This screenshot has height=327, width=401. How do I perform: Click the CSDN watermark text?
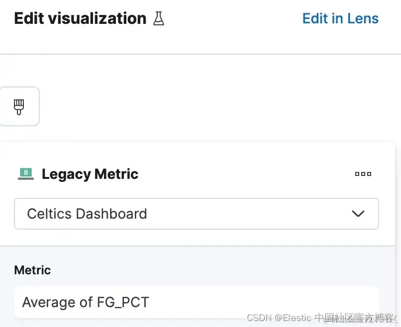pos(260,318)
